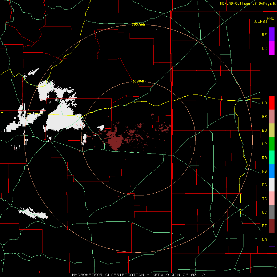Click the DS white legend swatch
Viewport: 277px width, 277px height.
tap(272, 185)
